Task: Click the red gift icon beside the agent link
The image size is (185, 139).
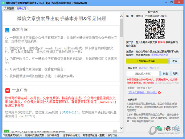Action: click(x=159, y=92)
